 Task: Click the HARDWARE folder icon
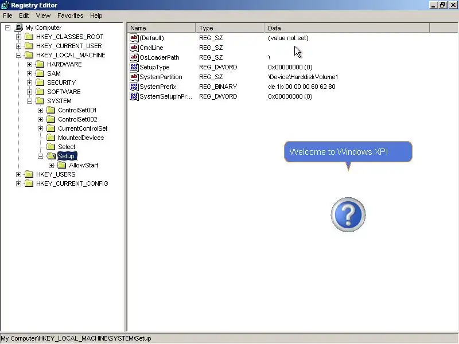[40, 64]
